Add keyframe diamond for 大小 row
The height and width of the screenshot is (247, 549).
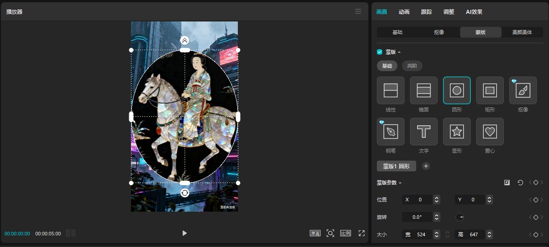536,234
